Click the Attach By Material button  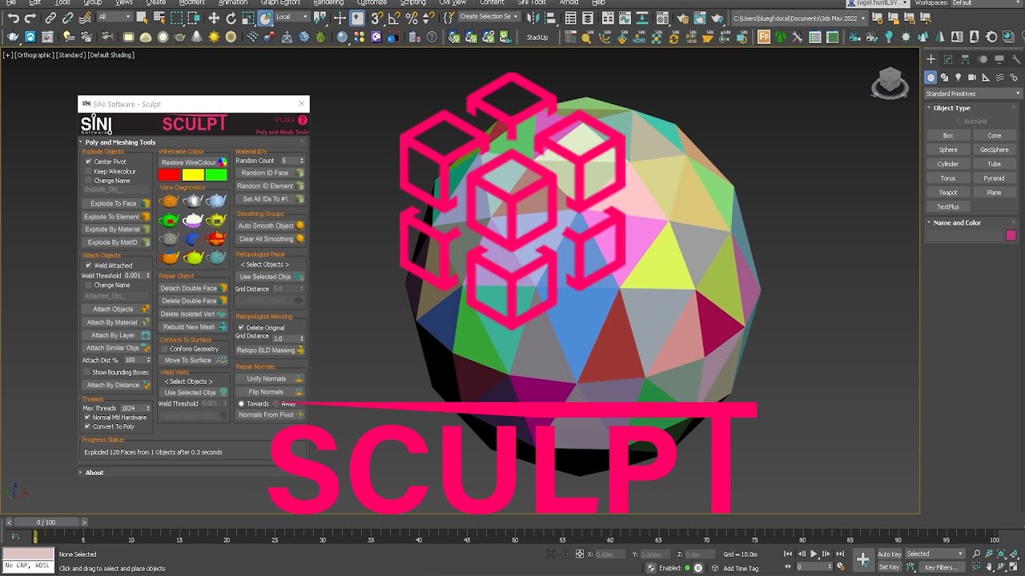pyautogui.click(x=117, y=322)
